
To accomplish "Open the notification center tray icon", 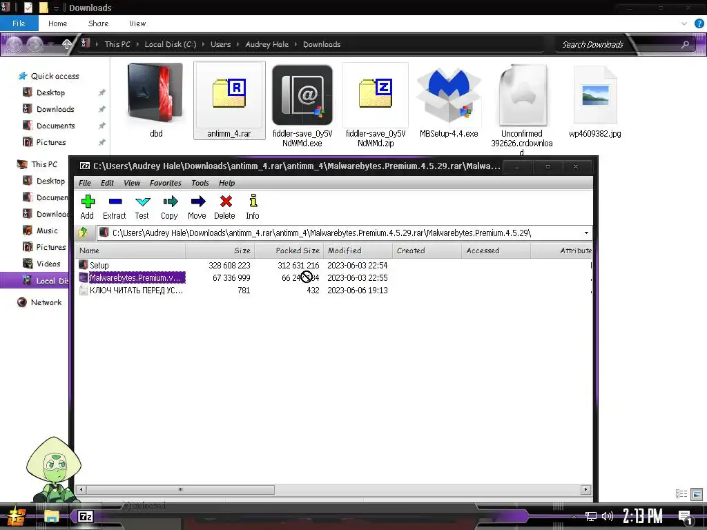I will (686, 518).
